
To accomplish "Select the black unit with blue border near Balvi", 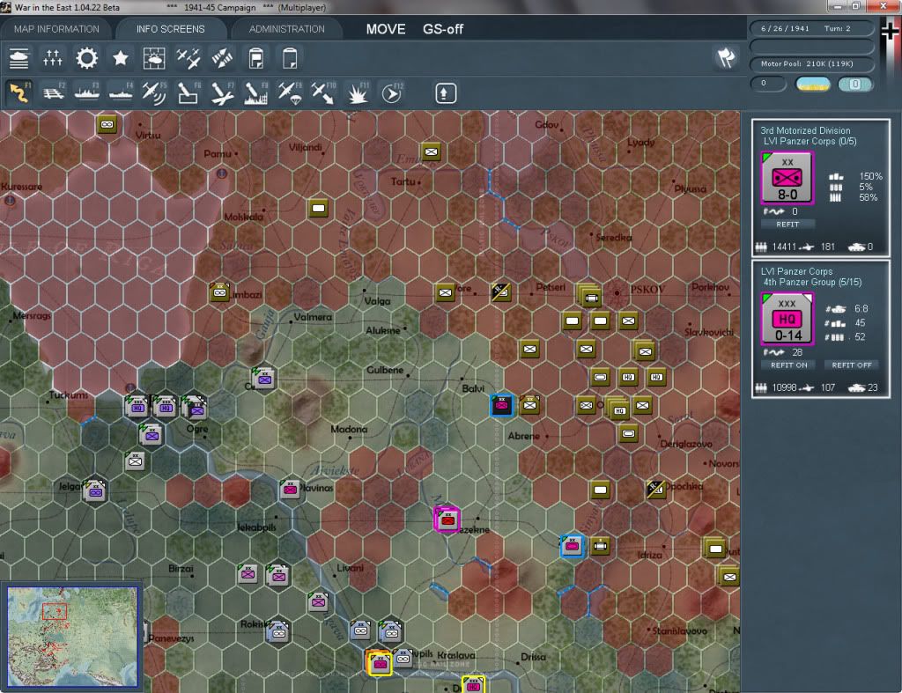I will (x=501, y=405).
